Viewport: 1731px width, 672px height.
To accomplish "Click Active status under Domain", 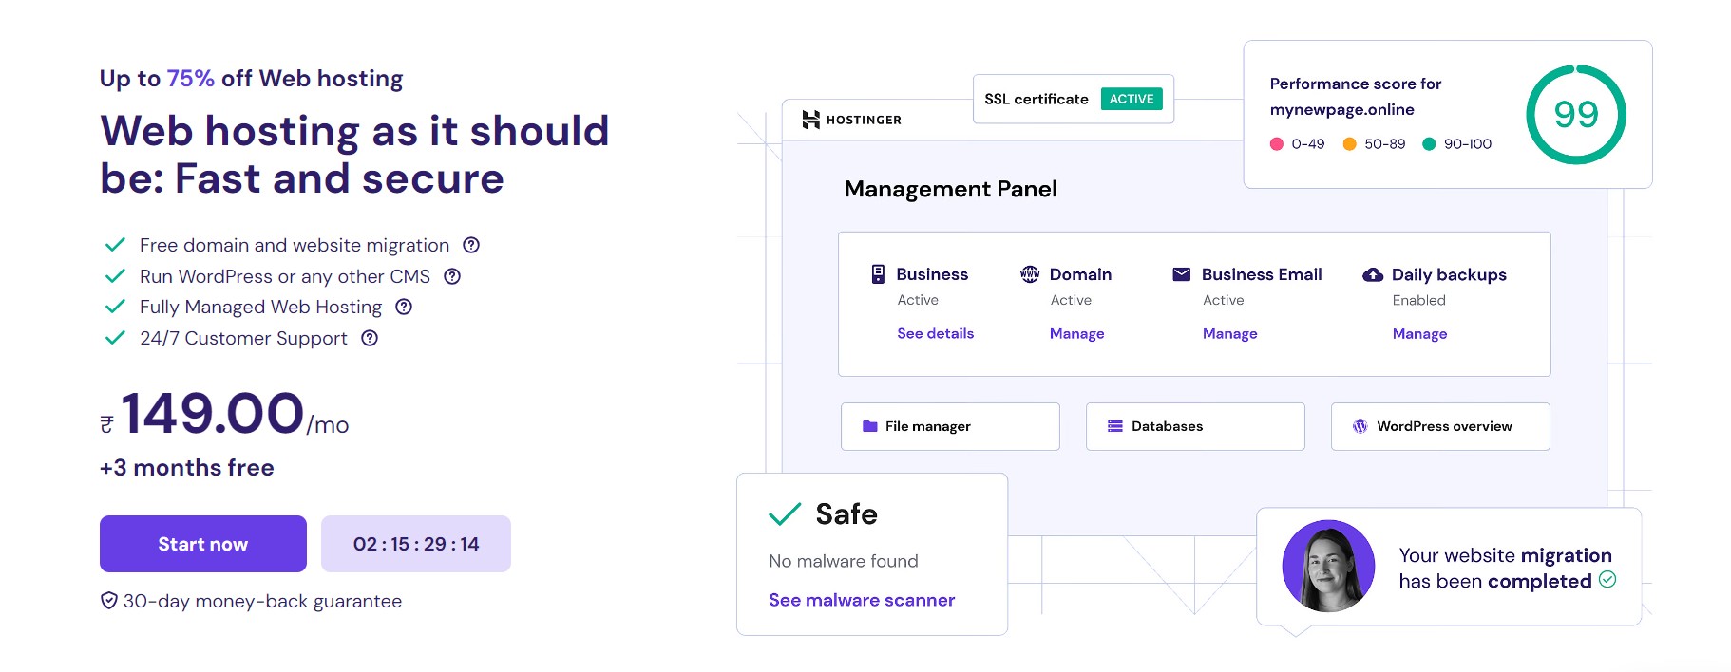I will pyautogui.click(x=1071, y=300).
